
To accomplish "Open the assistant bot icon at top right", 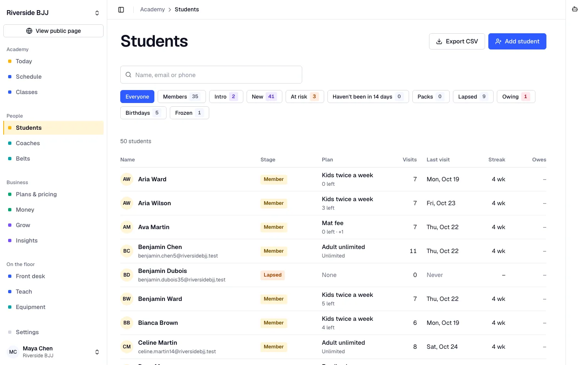I will click(x=575, y=9).
